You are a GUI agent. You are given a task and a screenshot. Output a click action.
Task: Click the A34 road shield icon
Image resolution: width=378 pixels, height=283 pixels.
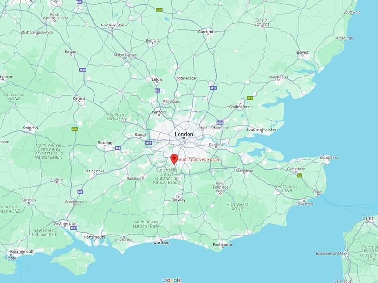coord(75,129)
